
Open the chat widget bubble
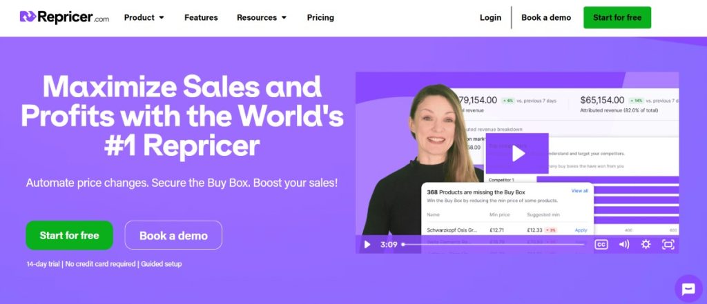(x=688, y=289)
